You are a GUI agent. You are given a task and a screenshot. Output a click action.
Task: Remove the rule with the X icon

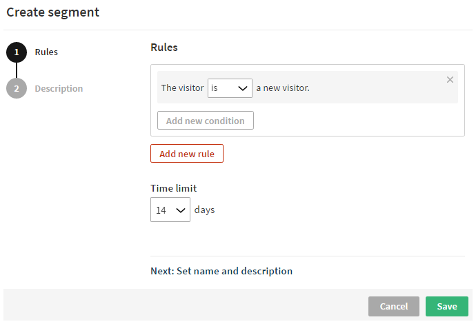pos(450,80)
